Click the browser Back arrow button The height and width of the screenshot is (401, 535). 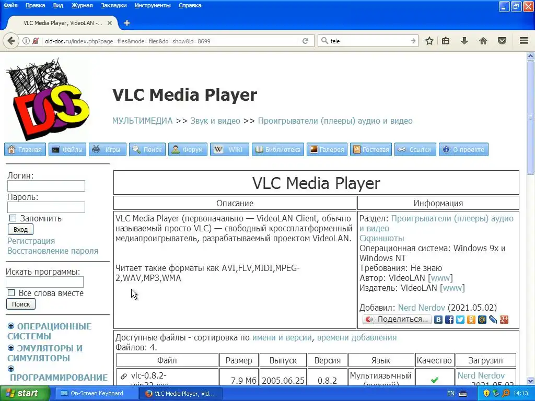11,41
